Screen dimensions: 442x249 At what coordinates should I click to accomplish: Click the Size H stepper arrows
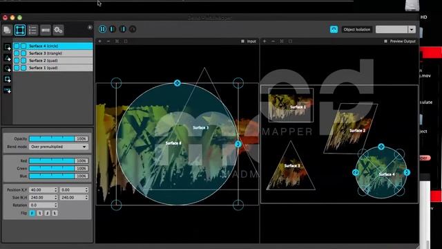tap(86, 197)
